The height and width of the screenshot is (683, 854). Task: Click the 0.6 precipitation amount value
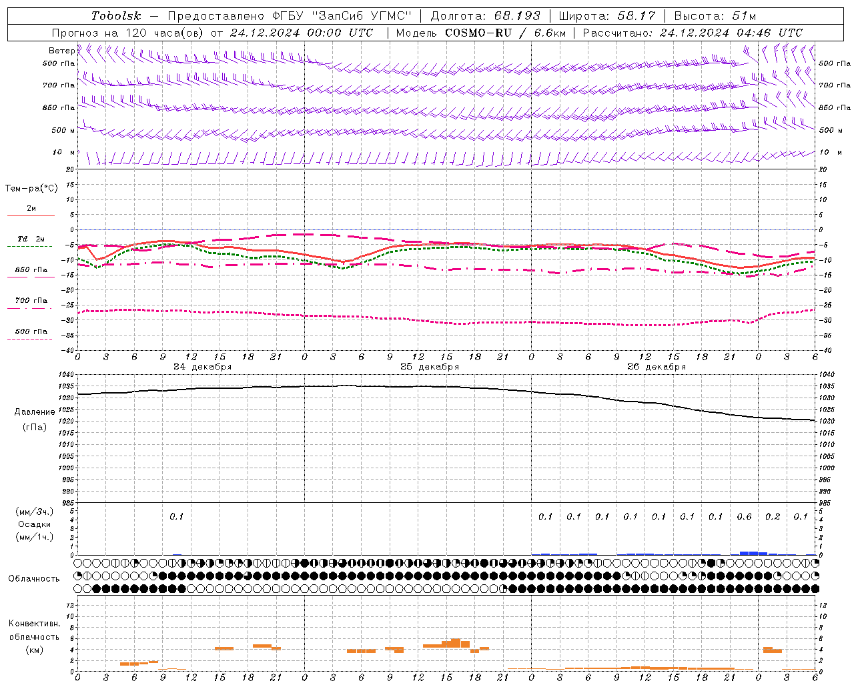tap(744, 517)
